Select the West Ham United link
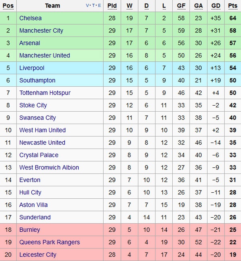 pos(42,130)
